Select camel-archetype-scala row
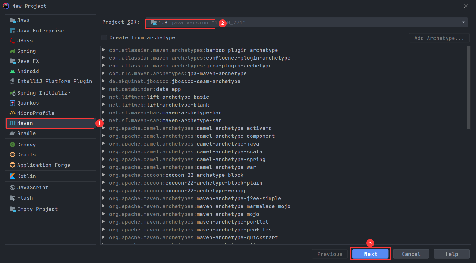This screenshot has height=263, width=476. pos(284,152)
